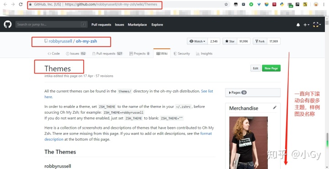This screenshot has height=169, width=329.
Task: Open the green circular Y extension icon
Action: (251, 4)
